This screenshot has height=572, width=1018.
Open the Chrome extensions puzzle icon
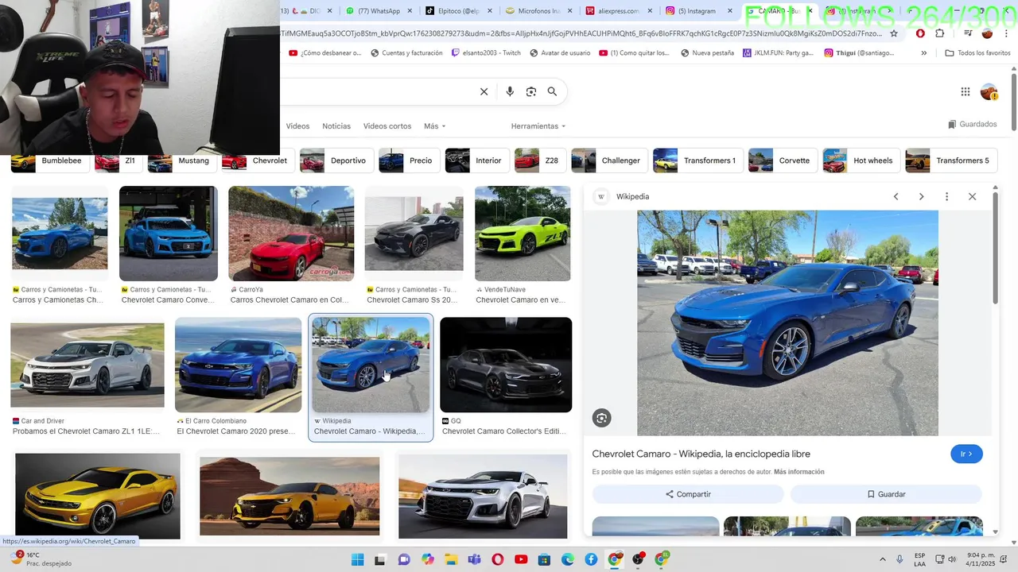pyautogui.click(x=940, y=33)
